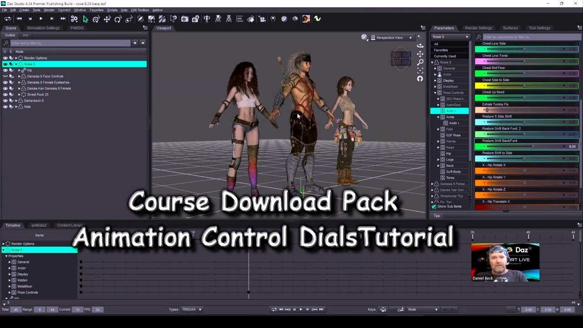Toggle visibility of Hip node

click(x=5, y=70)
